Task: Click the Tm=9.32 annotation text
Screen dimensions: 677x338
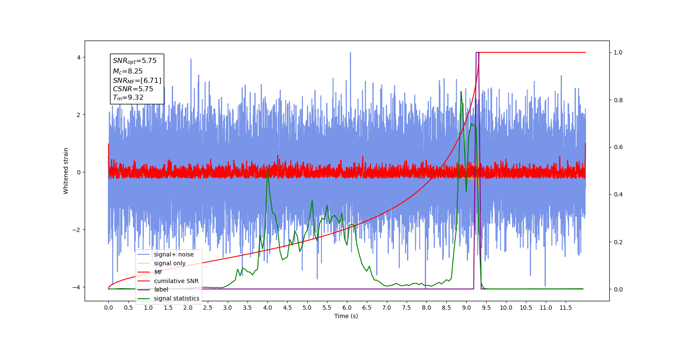Action: 128,98
